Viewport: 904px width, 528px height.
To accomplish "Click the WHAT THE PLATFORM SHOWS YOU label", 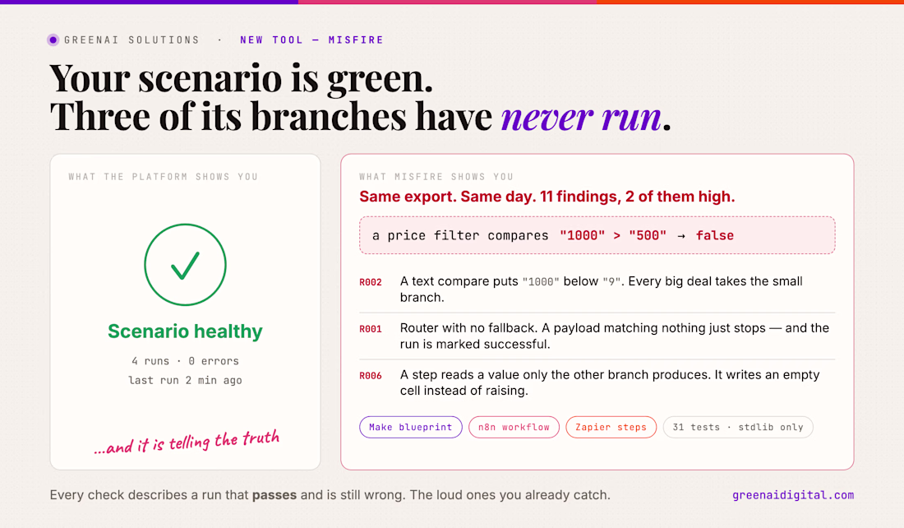I will (x=164, y=177).
